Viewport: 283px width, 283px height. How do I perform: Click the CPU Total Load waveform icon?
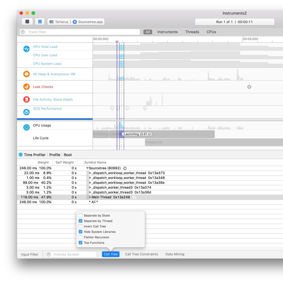(27, 49)
